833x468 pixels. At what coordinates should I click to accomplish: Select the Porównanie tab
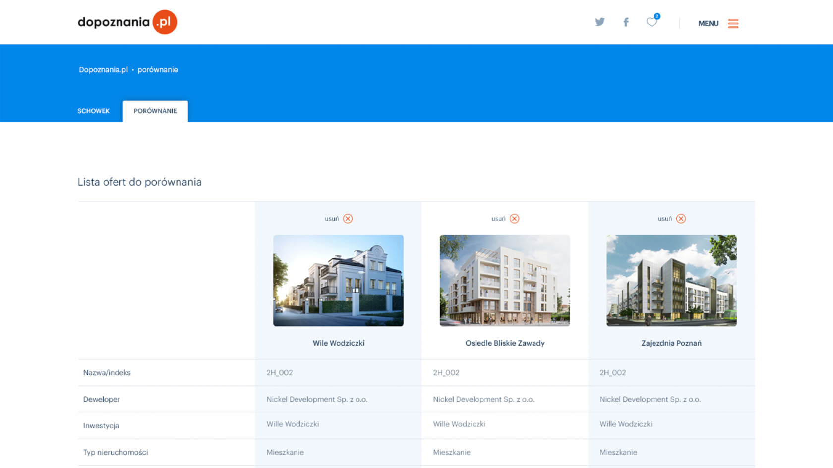pyautogui.click(x=155, y=111)
